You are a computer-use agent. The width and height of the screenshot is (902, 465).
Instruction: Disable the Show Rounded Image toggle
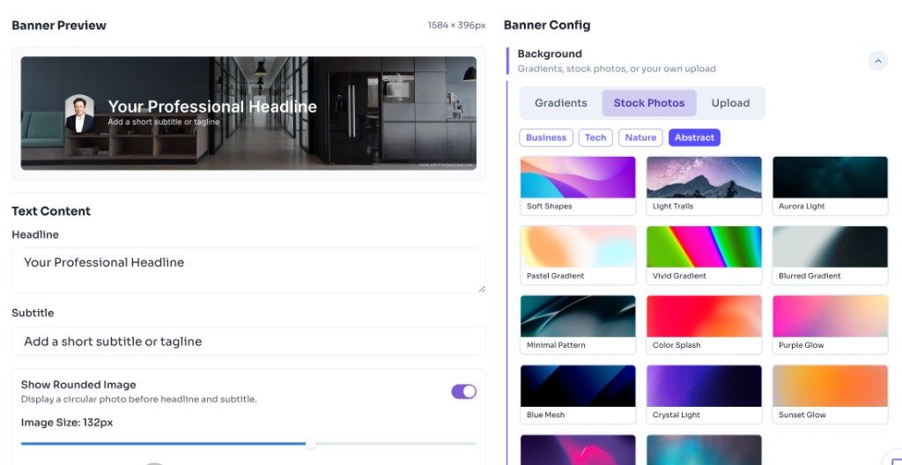coord(463,392)
